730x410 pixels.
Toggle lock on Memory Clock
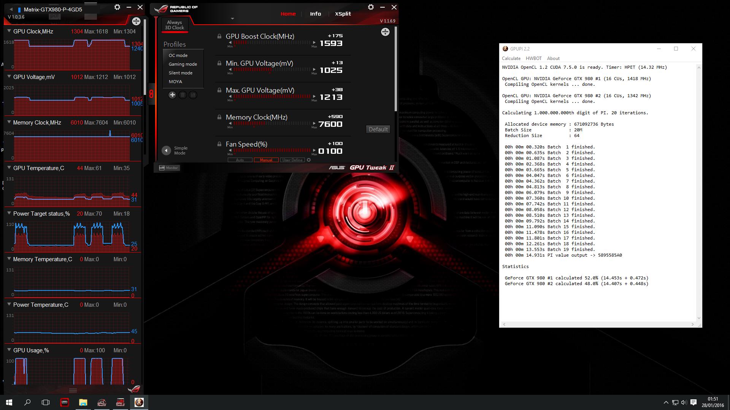click(x=219, y=117)
